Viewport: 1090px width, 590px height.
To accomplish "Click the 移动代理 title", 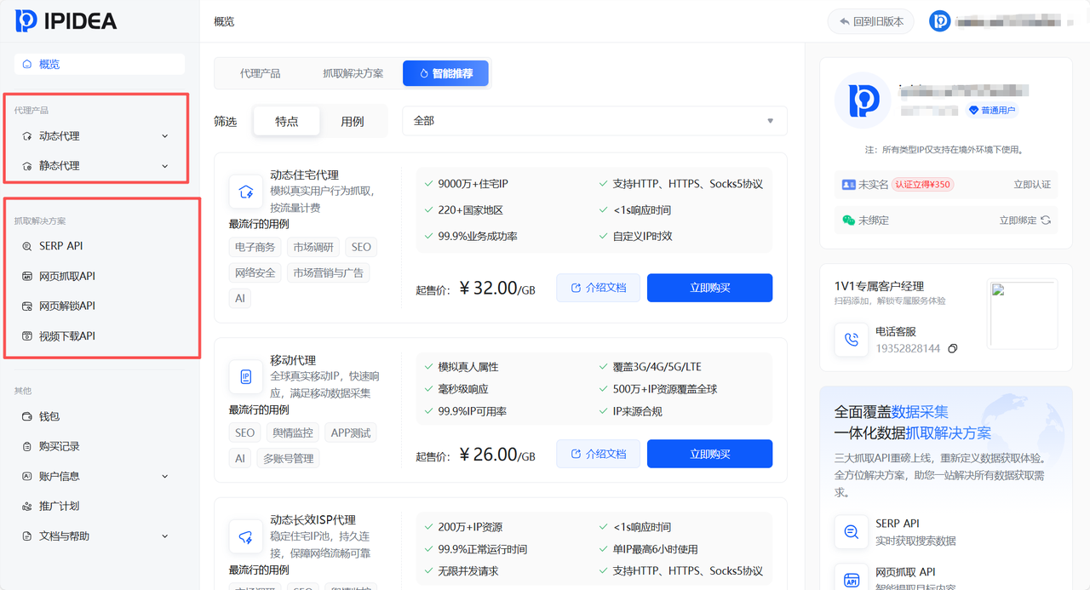I will click(293, 360).
